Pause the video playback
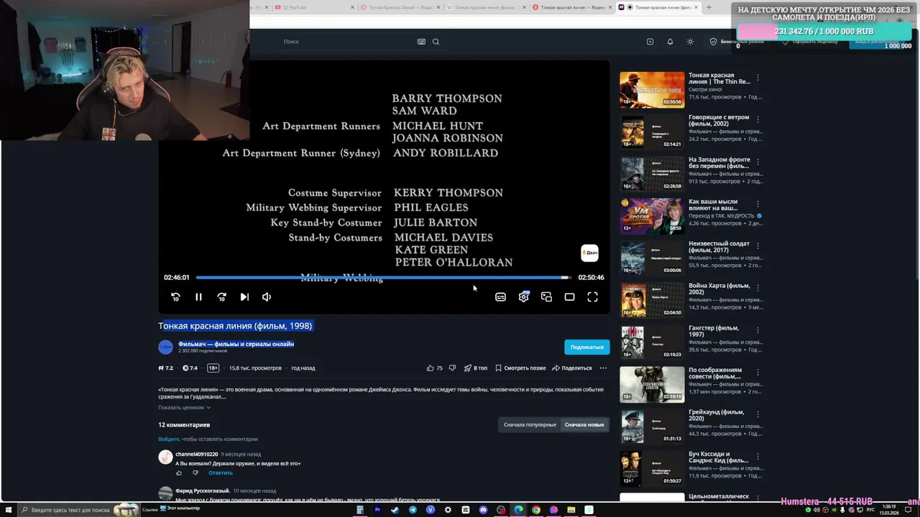920x517 pixels. 198,297
